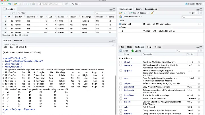Remove the askpass package with its X icon
Image resolution: width=205 pixels, height=115 pixels.
click(199, 84)
